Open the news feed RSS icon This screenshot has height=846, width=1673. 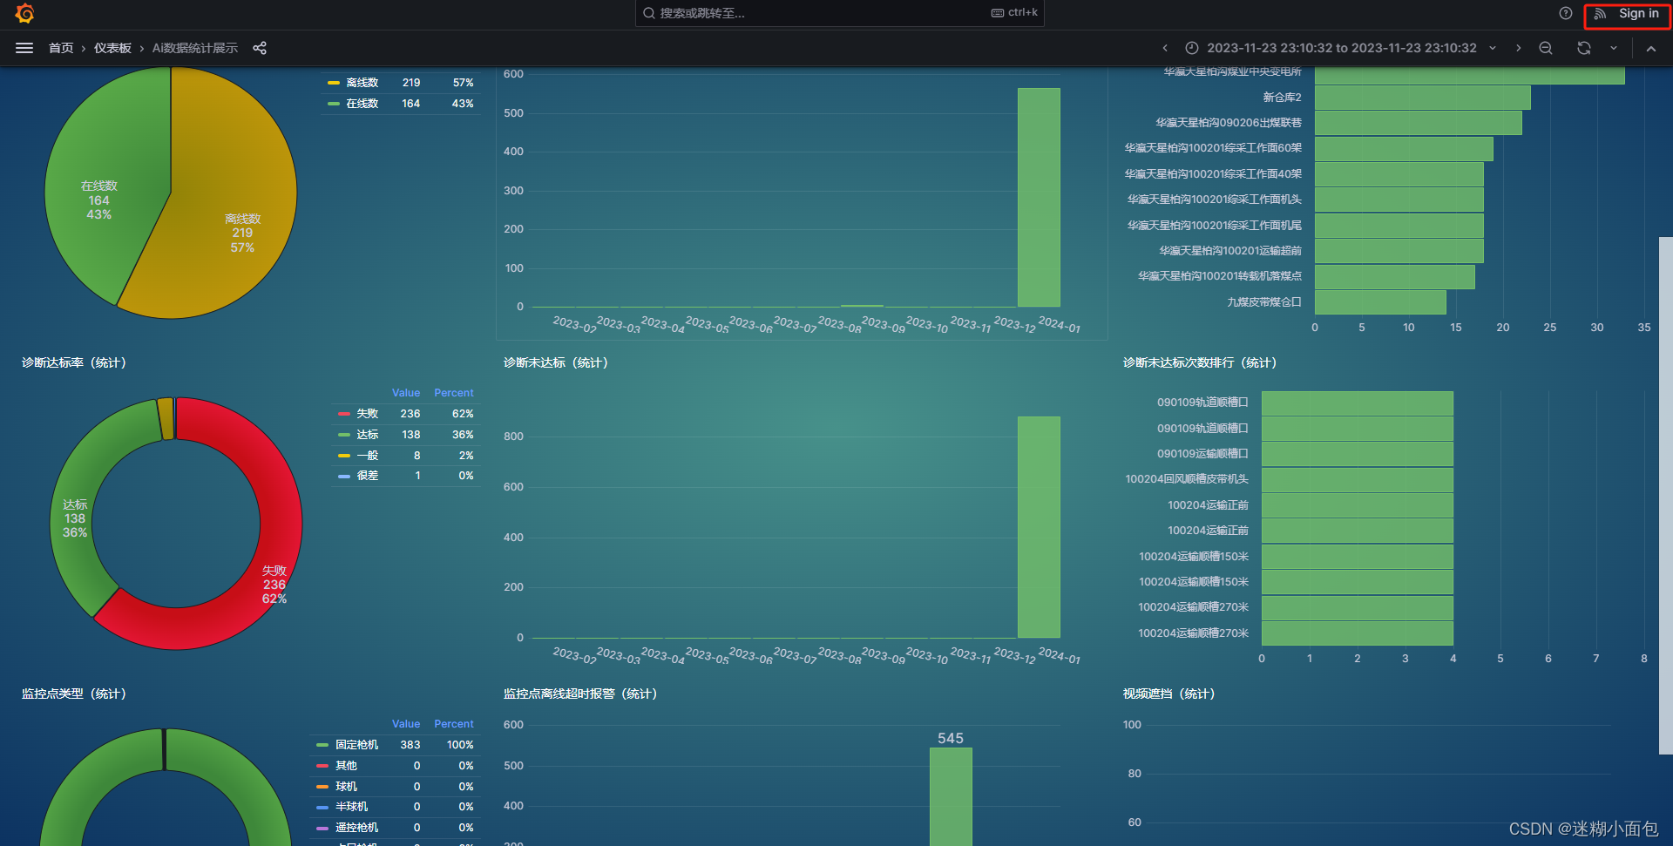(x=1600, y=13)
